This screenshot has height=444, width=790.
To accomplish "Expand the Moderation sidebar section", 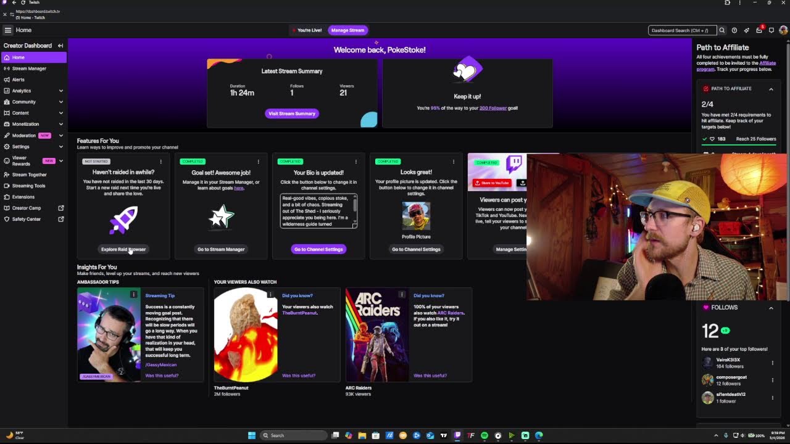I will 61,135.
